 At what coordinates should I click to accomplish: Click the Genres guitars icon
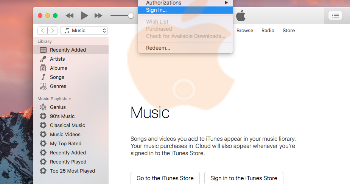(x=43, y=86)
